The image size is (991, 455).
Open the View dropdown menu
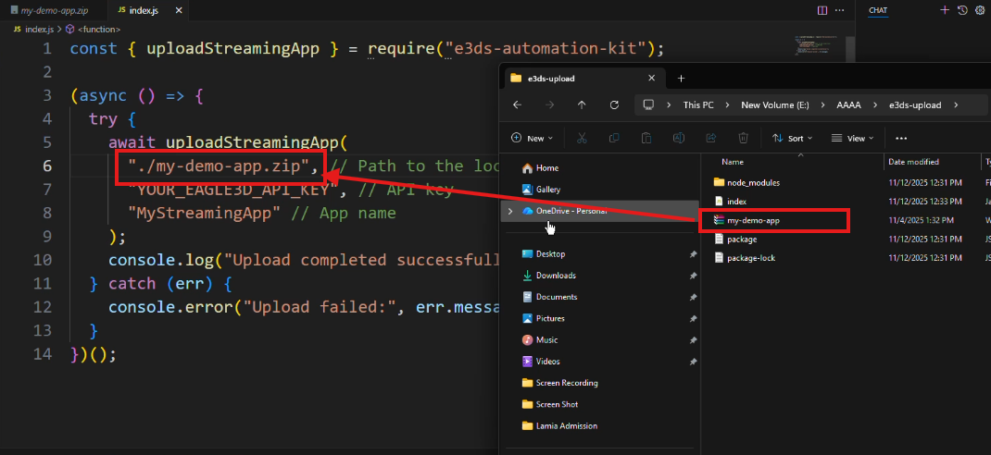[852, 138]
